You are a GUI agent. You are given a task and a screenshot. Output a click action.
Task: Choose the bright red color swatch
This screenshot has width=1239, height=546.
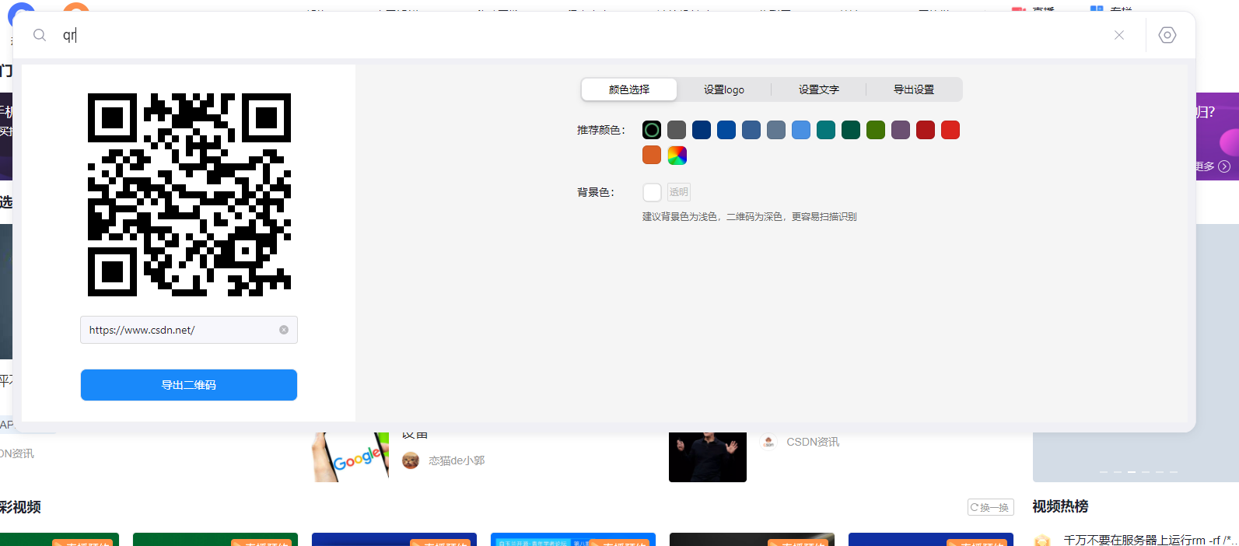pyautogui.click(x=950, y=130)
